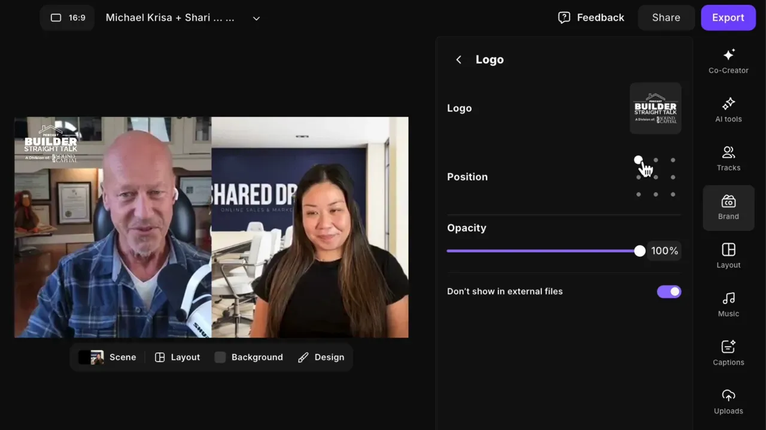The image size is (766, 430).
Task: Select the bottom-right logo position
Action: 673,194
